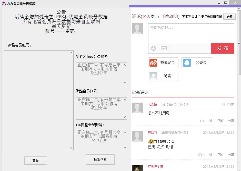241x171 pixels.
Task: Click the 刷新 refresh button
Action: click(229, 16)
